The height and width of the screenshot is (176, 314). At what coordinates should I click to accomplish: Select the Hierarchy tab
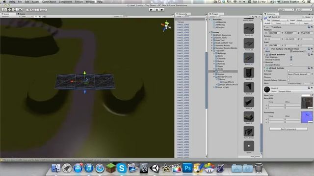click(x=183, y=14)
